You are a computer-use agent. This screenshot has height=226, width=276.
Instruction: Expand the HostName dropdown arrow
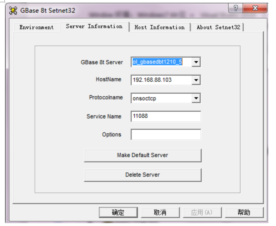coord(196,80)
